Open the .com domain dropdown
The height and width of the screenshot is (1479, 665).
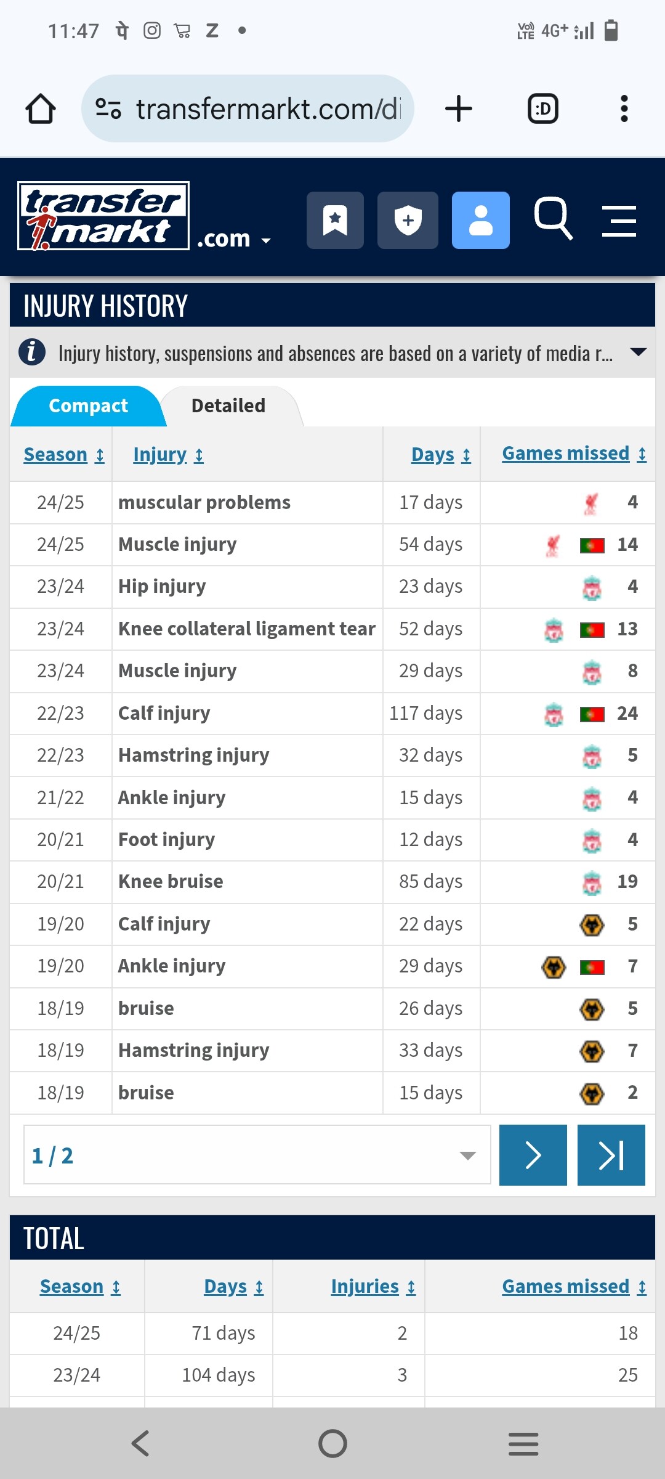[x=234, y=239]
